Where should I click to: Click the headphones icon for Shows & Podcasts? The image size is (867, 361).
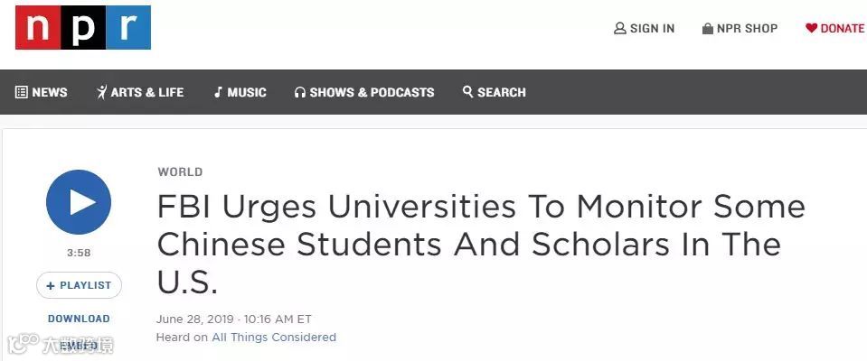[x=300, y=92]
